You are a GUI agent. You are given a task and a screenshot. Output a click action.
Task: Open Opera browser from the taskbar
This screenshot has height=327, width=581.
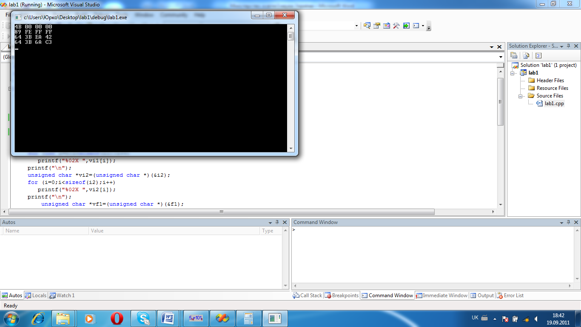click(117, 318)
